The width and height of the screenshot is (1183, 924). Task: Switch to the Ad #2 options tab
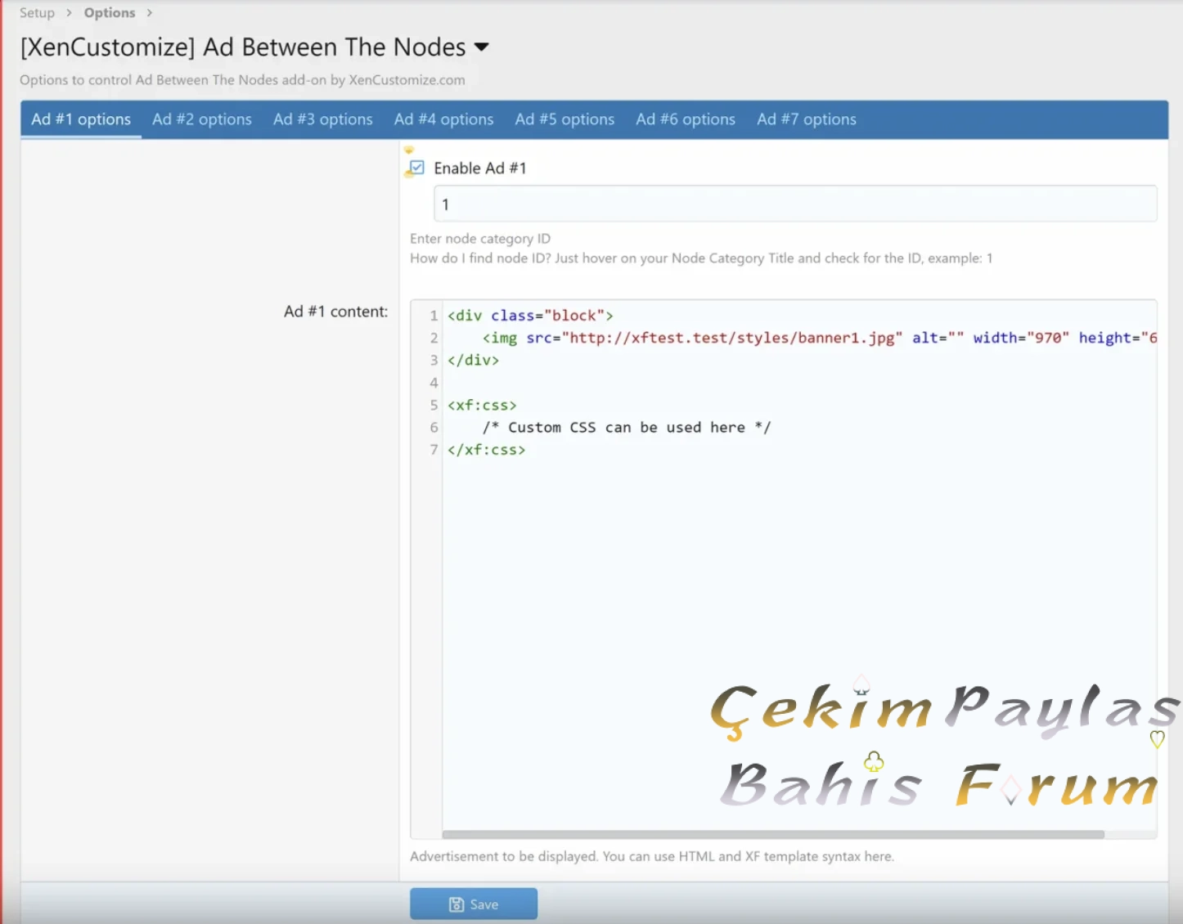(202, 119)
